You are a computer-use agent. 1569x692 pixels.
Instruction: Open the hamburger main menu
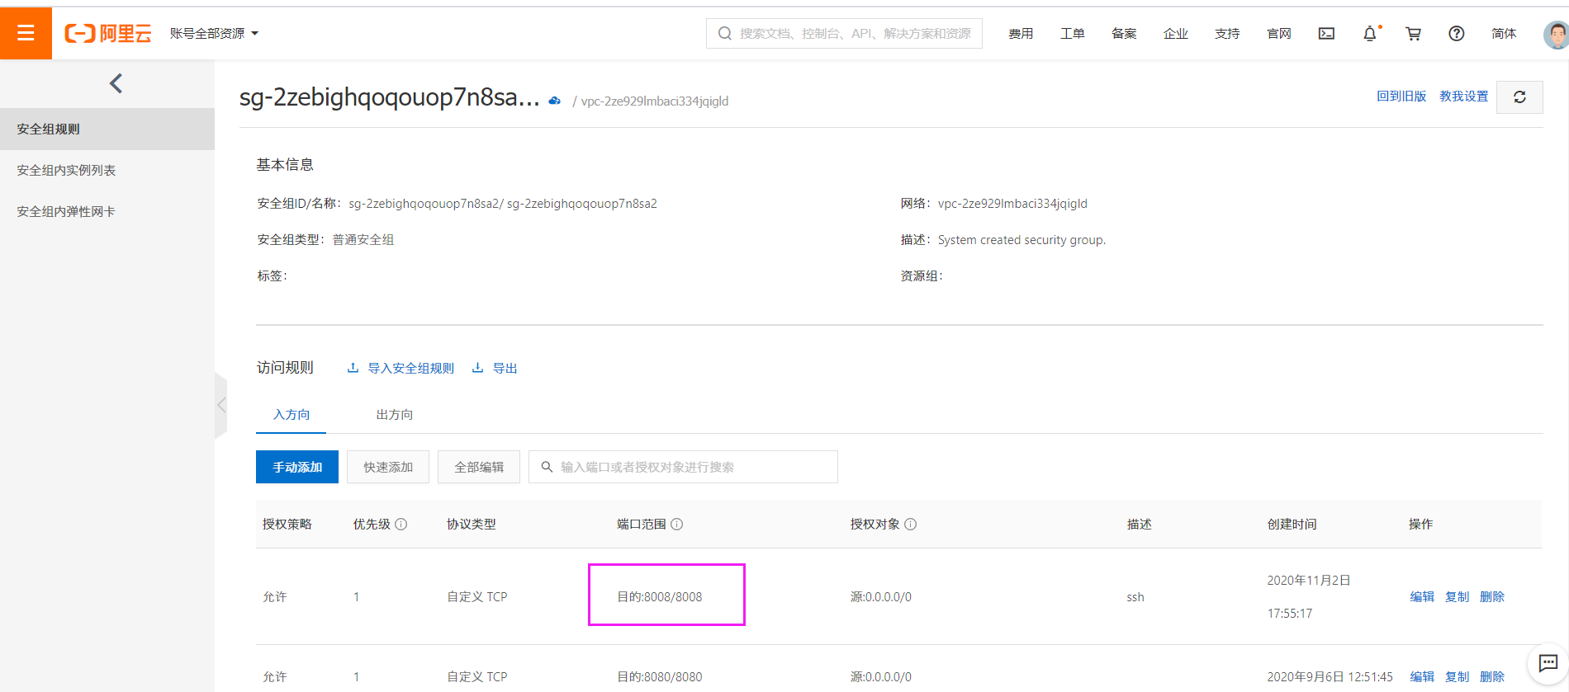[x=26, y=33]
